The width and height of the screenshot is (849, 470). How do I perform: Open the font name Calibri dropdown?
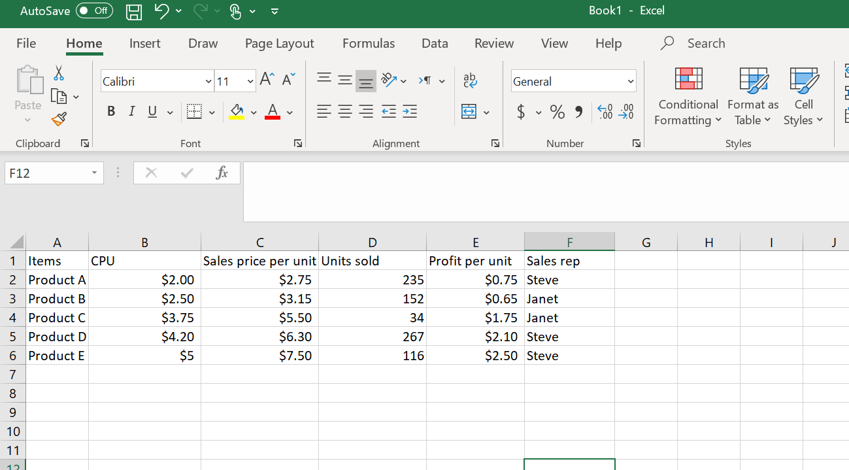(208, 82)
